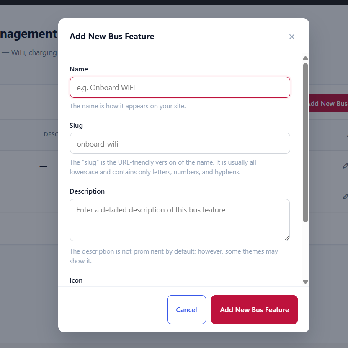348x348 pixels.
Task: Focus the Name input field
Action: tap(180, 87)
